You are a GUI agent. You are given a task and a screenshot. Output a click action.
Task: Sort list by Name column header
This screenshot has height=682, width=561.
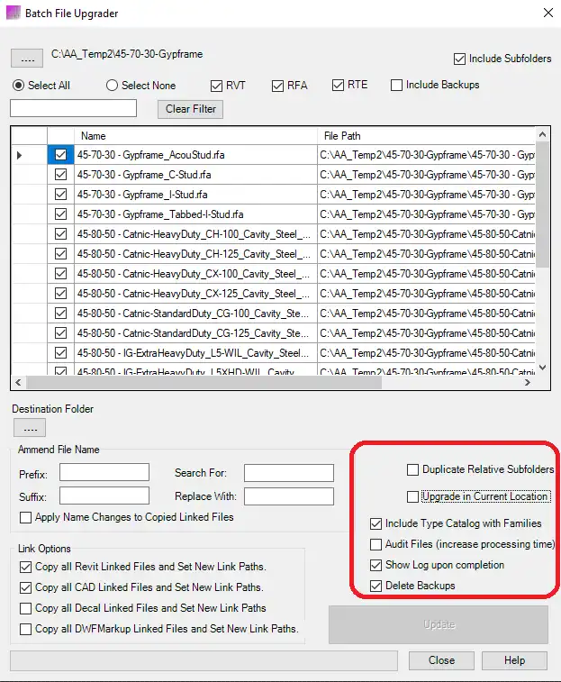pos(194,136)
